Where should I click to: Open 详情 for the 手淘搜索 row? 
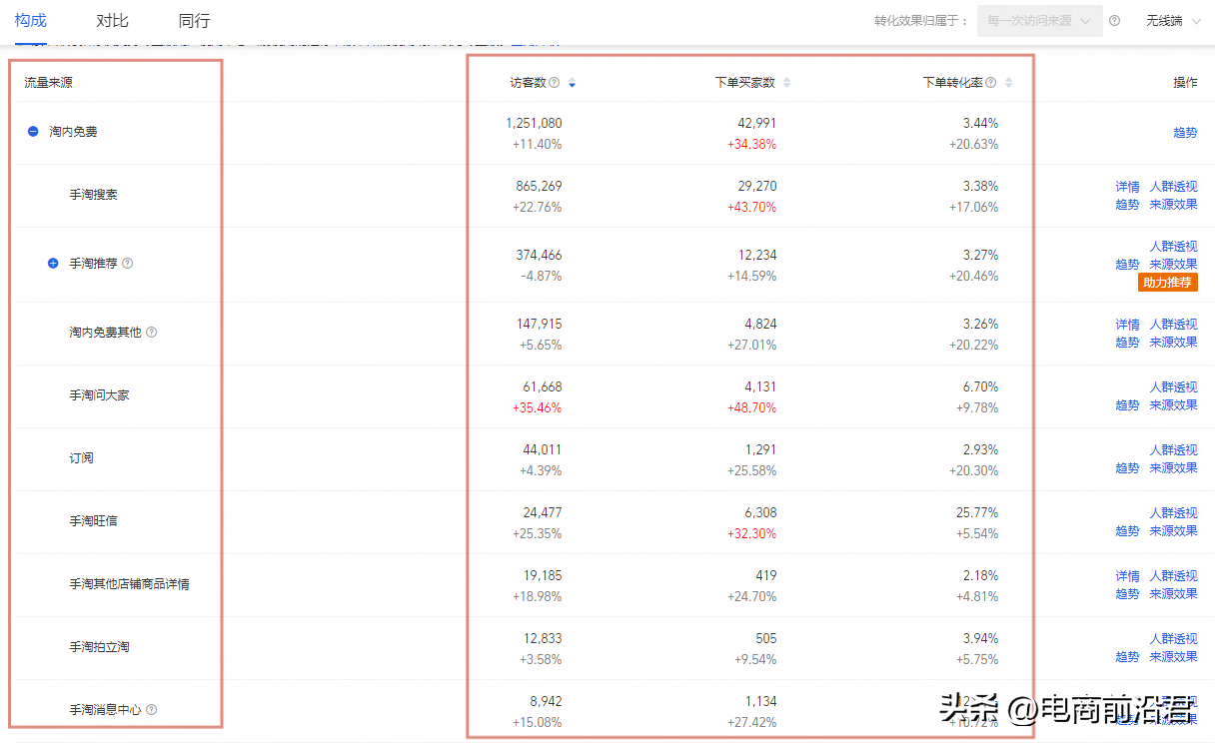coord(1127,186)
